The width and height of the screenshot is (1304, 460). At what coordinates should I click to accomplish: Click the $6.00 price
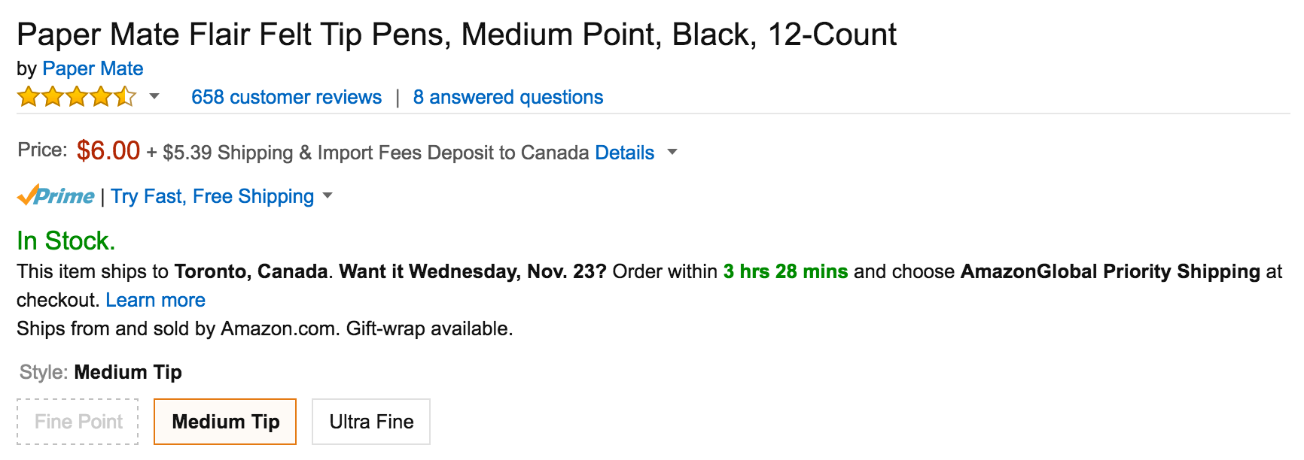click(x=108, y=150)
